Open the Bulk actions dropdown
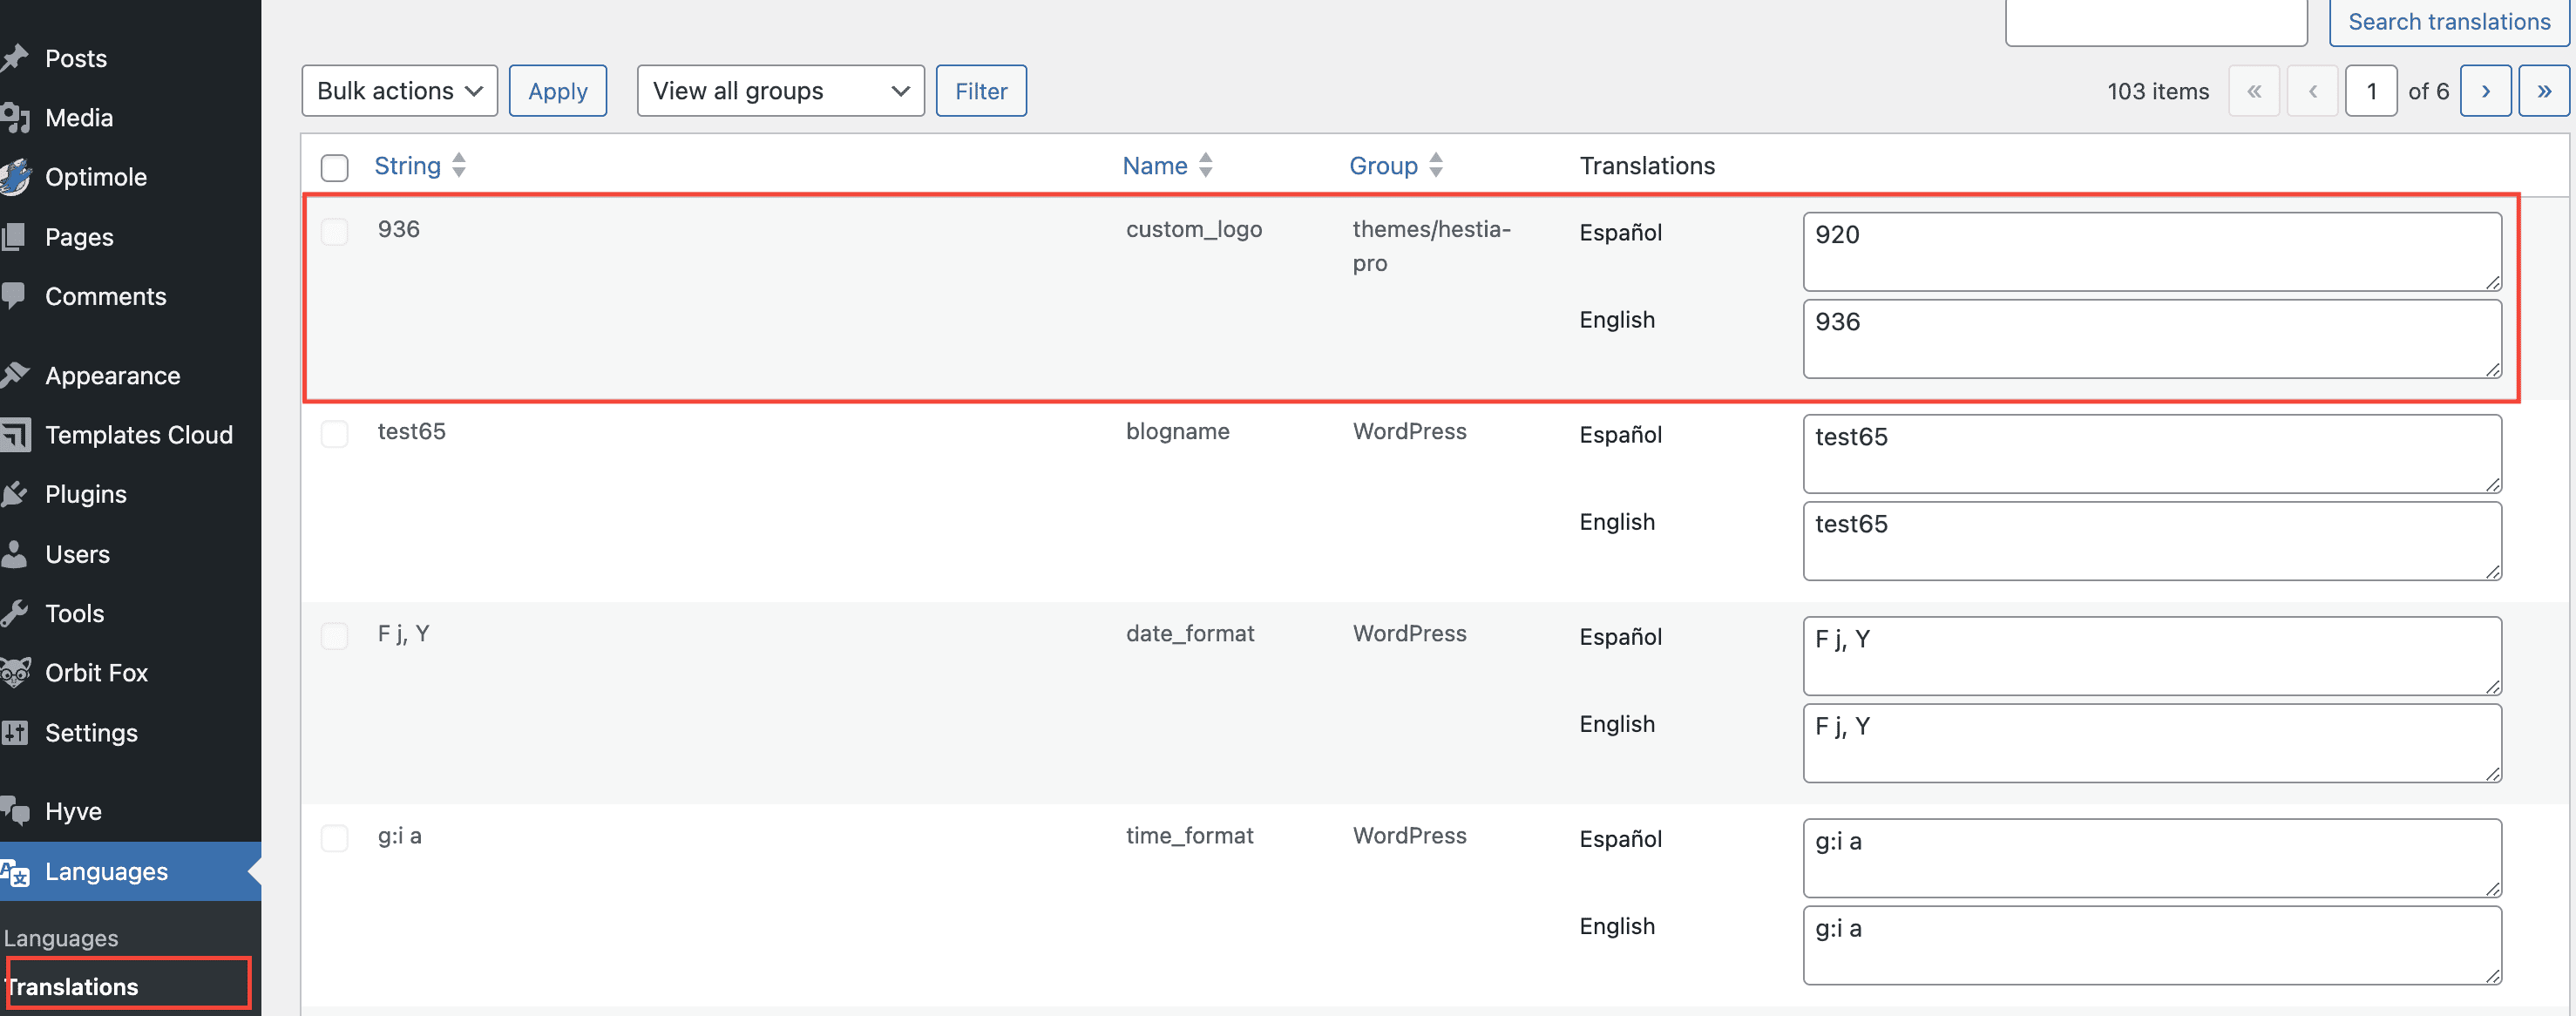Image resolution: width=2576 pixels, height=1016 pixels. click(399, 91)
